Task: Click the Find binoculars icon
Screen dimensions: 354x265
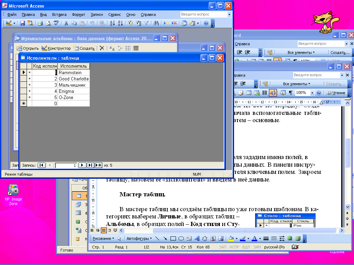Action: pos(156,23)
